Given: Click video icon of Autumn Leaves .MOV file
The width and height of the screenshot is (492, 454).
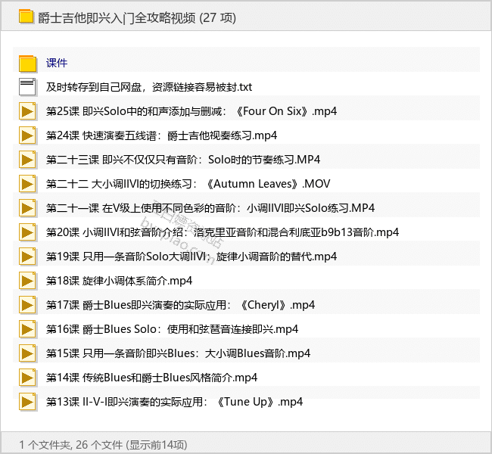Looking at the screenshot, I should 27,184.
